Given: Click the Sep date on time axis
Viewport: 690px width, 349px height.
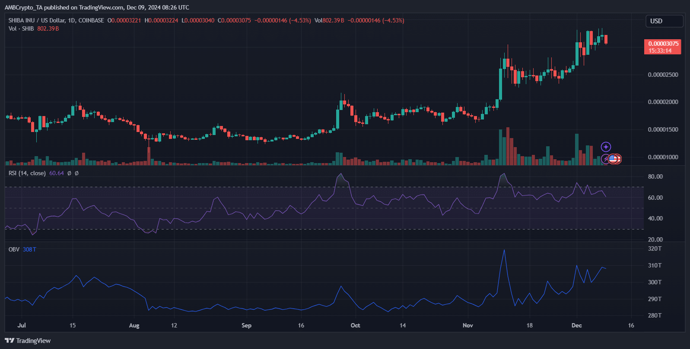Looking at the screenshot, I should [246, 325].
